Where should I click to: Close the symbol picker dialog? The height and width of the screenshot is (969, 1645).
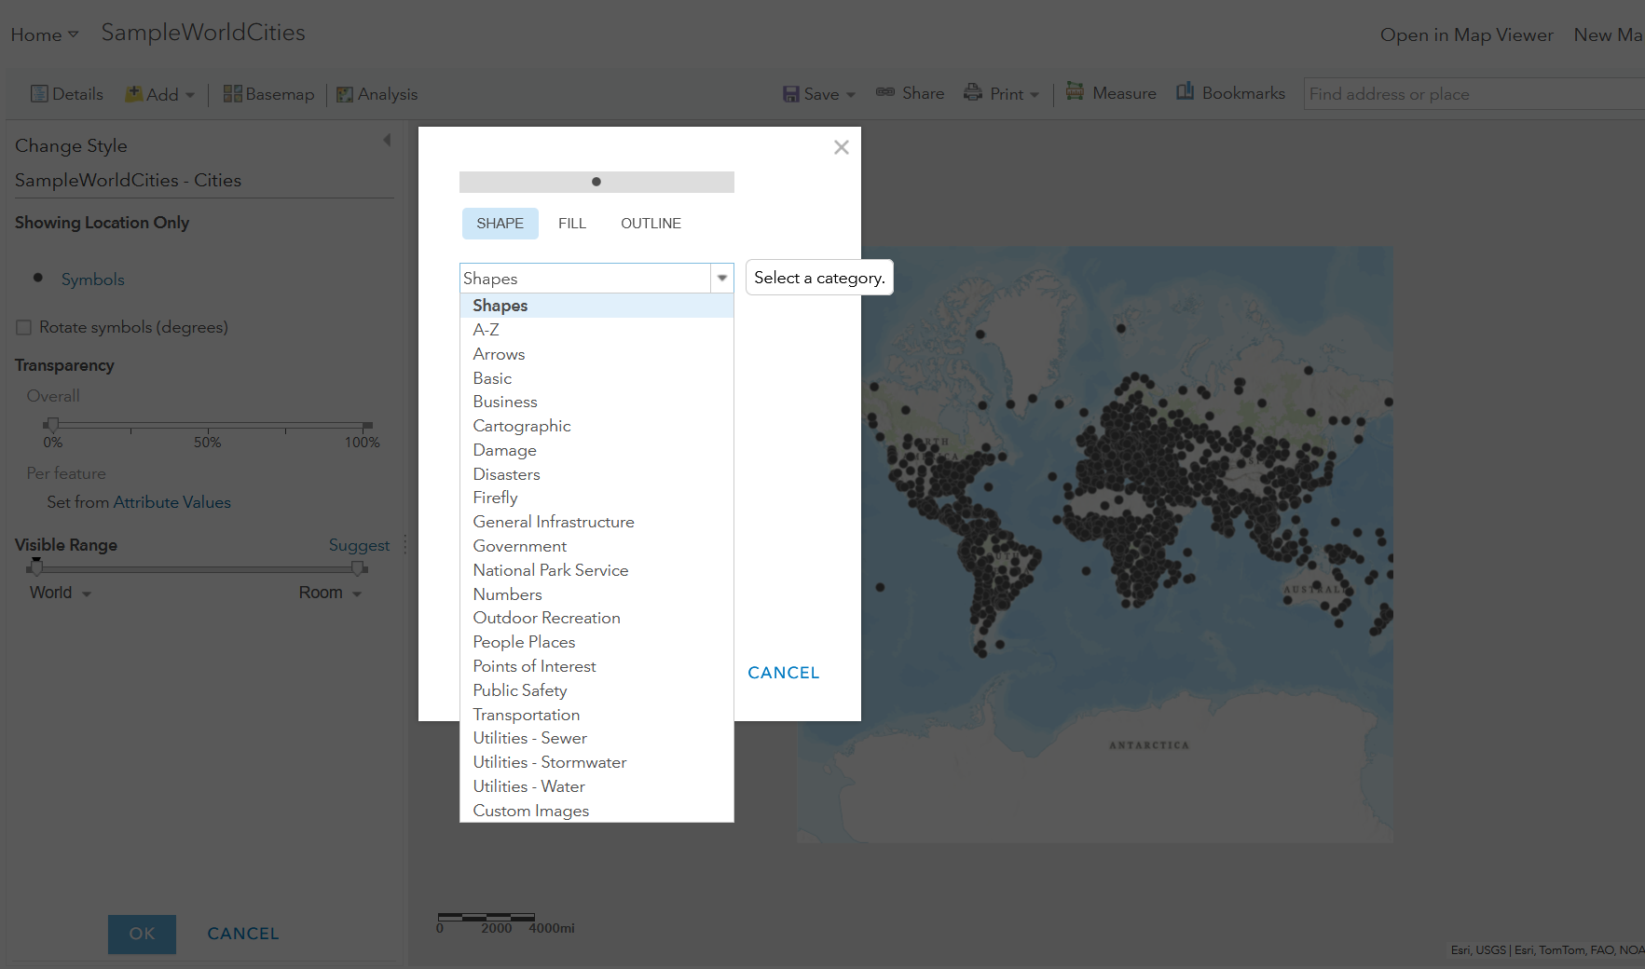pyautogui.click(x=842, y=147)
